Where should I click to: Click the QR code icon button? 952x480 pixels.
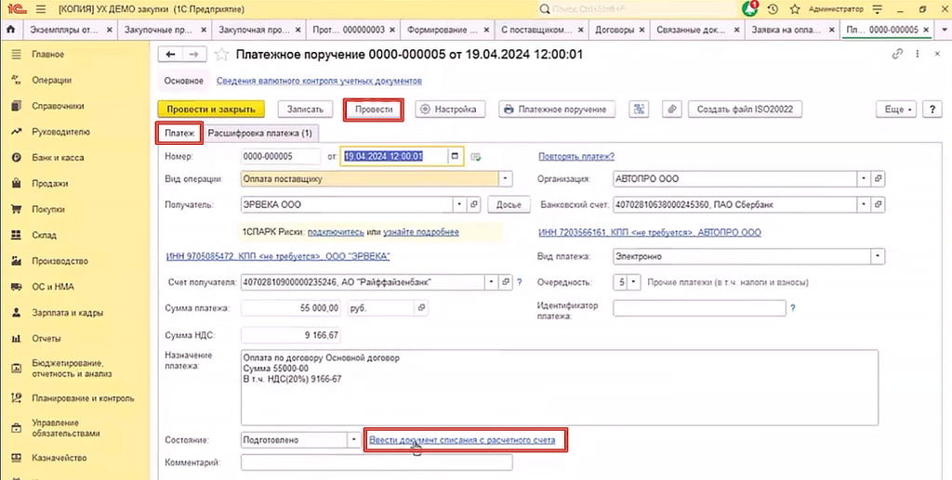(639, 110)
